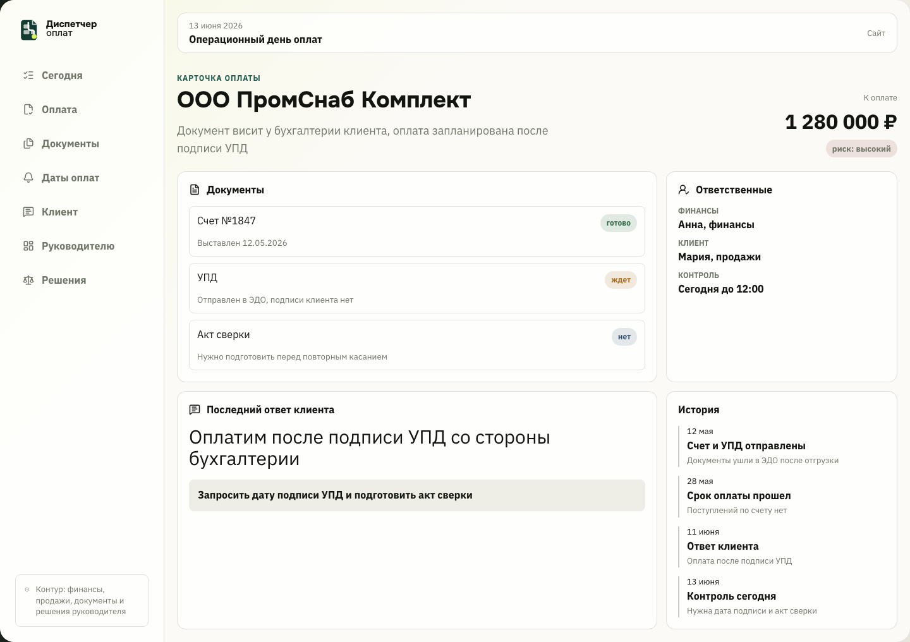Open the Сегодня section
Screen dimensions: 910x642
82,75
